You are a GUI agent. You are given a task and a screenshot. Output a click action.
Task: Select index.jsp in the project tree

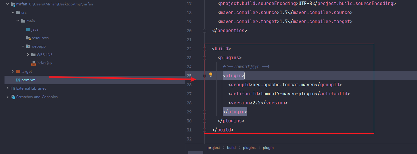coord(44,63)
